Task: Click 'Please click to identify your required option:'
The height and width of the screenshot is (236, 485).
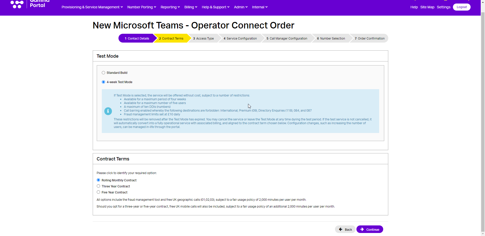Action: tap(127, 173)
